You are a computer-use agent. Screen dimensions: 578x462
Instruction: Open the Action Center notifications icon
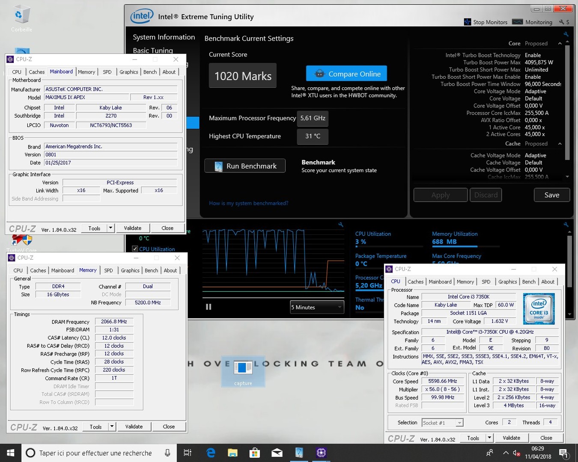click(564, 453)
